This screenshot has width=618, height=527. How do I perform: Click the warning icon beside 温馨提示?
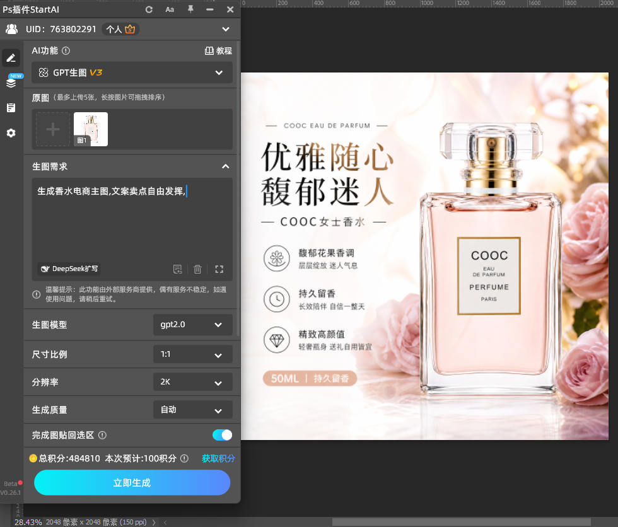coord(37,294)
